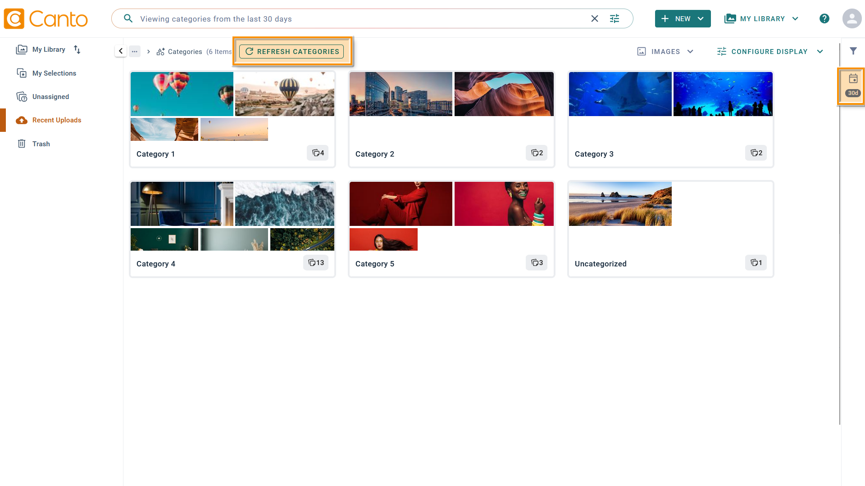
Task: Open Trash in sidebar
Action: coord(41,144)
